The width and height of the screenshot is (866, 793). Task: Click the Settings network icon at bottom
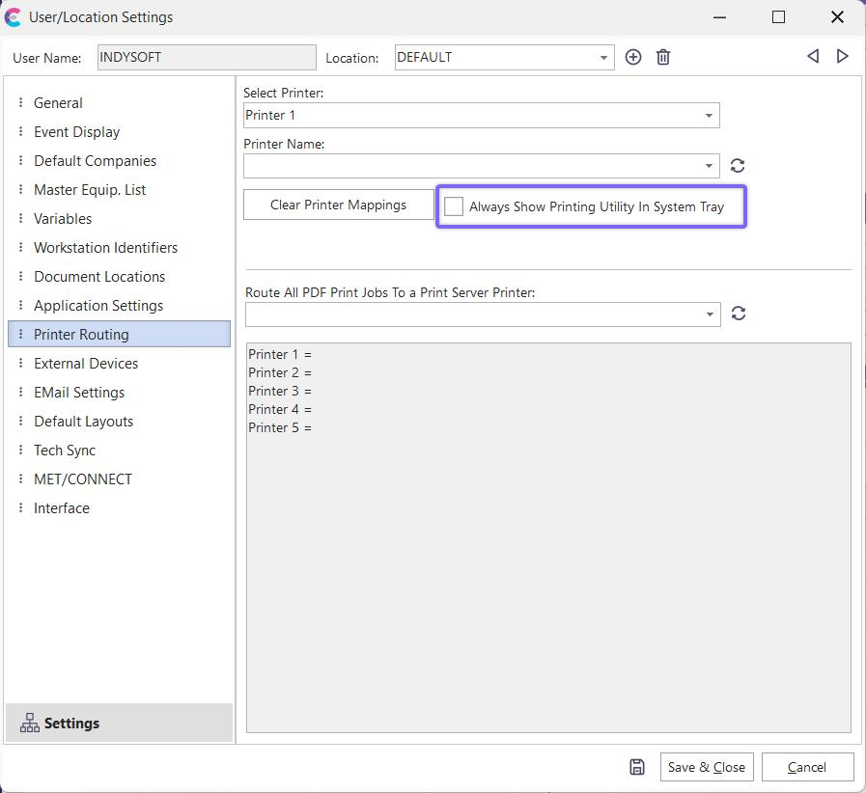click(x=30, y=723)
